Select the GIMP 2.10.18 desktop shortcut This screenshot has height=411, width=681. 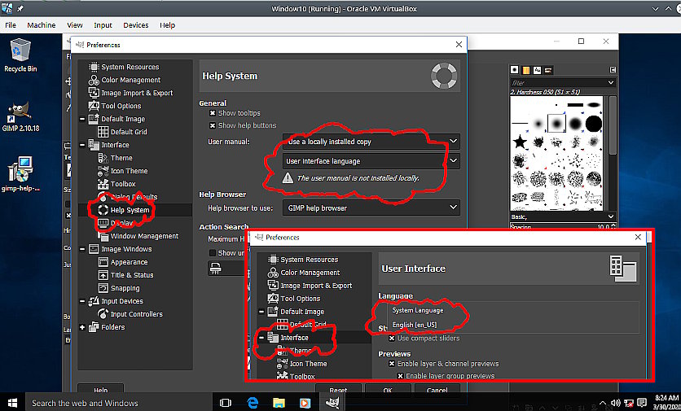tap(20, 117)
